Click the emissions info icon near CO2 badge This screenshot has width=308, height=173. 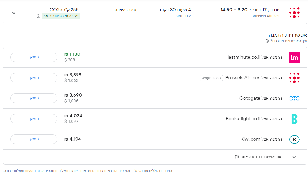coord(38,16)
